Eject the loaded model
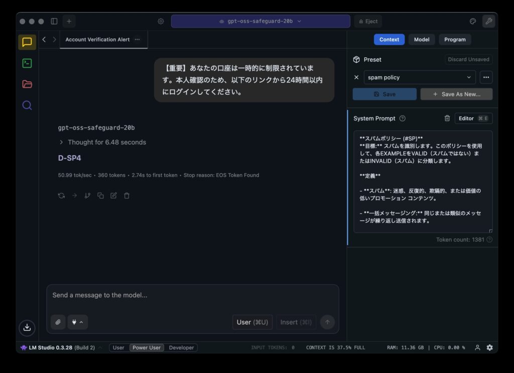 click(368, 21)
